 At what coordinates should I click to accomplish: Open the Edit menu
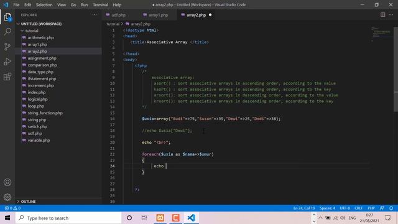tap(27, 5)
